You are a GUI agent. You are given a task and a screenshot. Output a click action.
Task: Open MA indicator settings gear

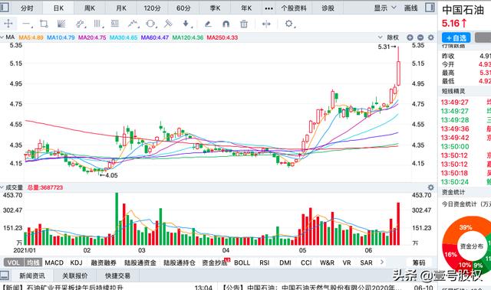(431, 37)
